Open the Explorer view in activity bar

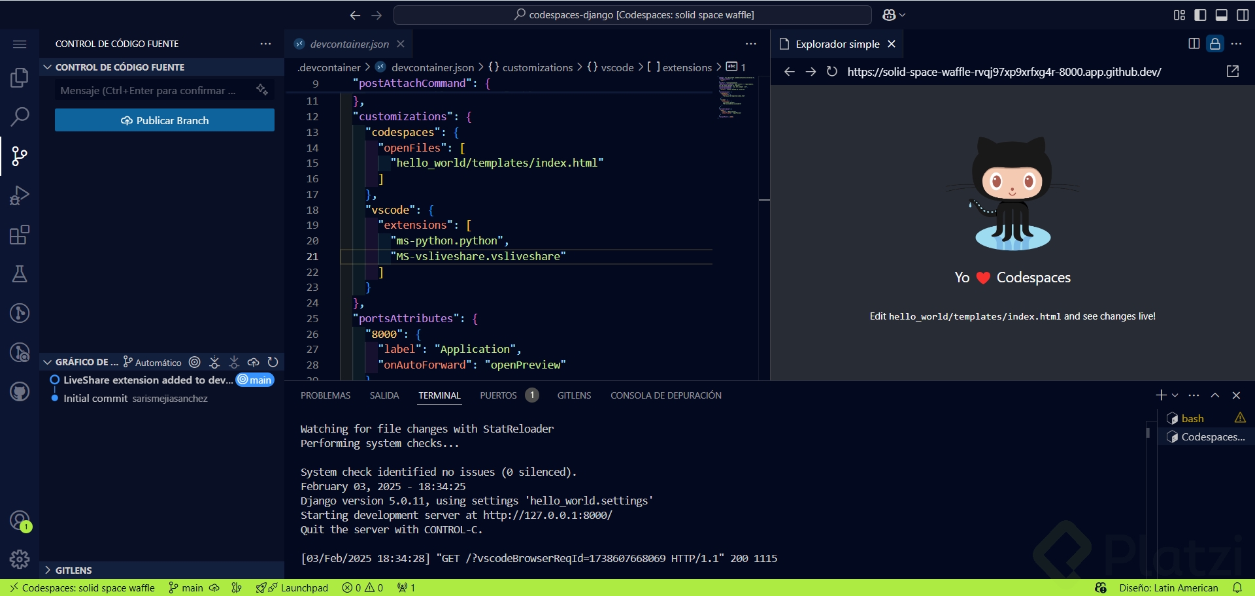pos(20,78)
